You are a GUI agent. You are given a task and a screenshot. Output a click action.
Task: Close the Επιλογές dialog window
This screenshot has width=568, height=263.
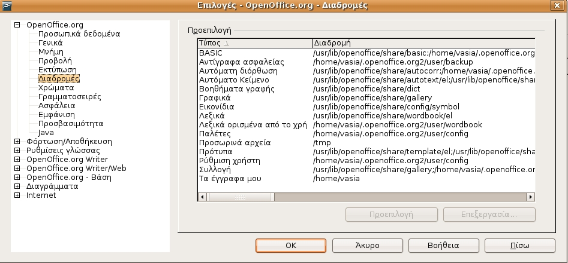point(557,5)
